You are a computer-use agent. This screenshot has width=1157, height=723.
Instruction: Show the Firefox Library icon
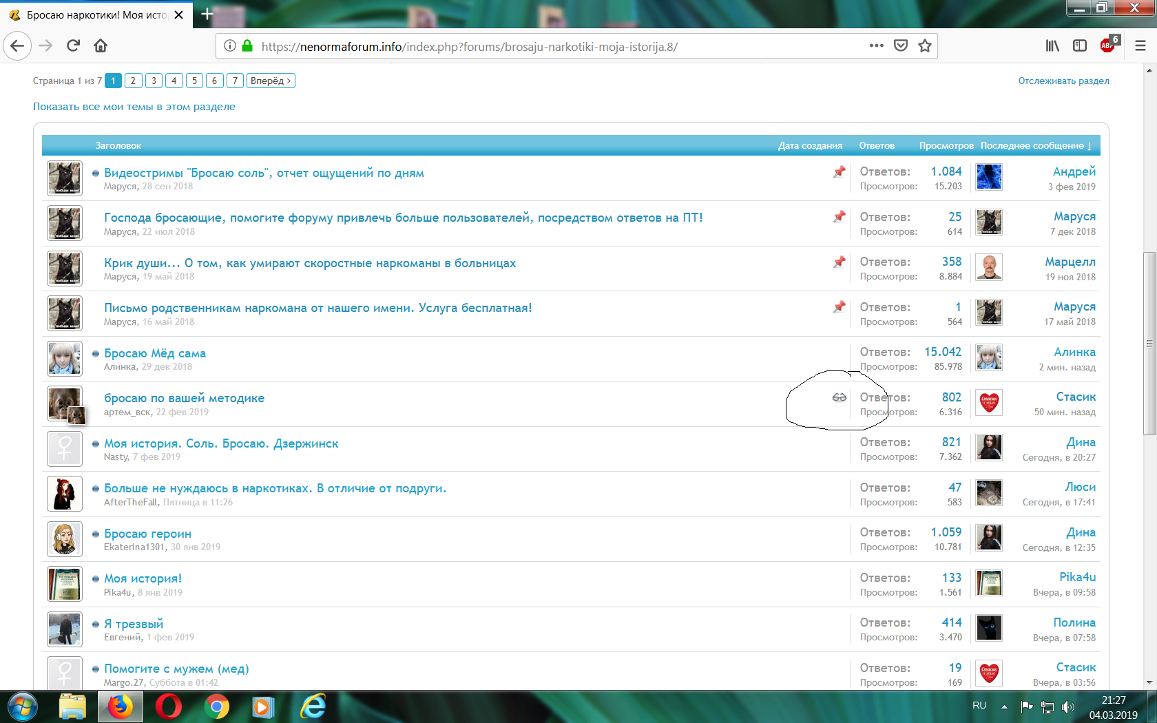click(1052, 46)
